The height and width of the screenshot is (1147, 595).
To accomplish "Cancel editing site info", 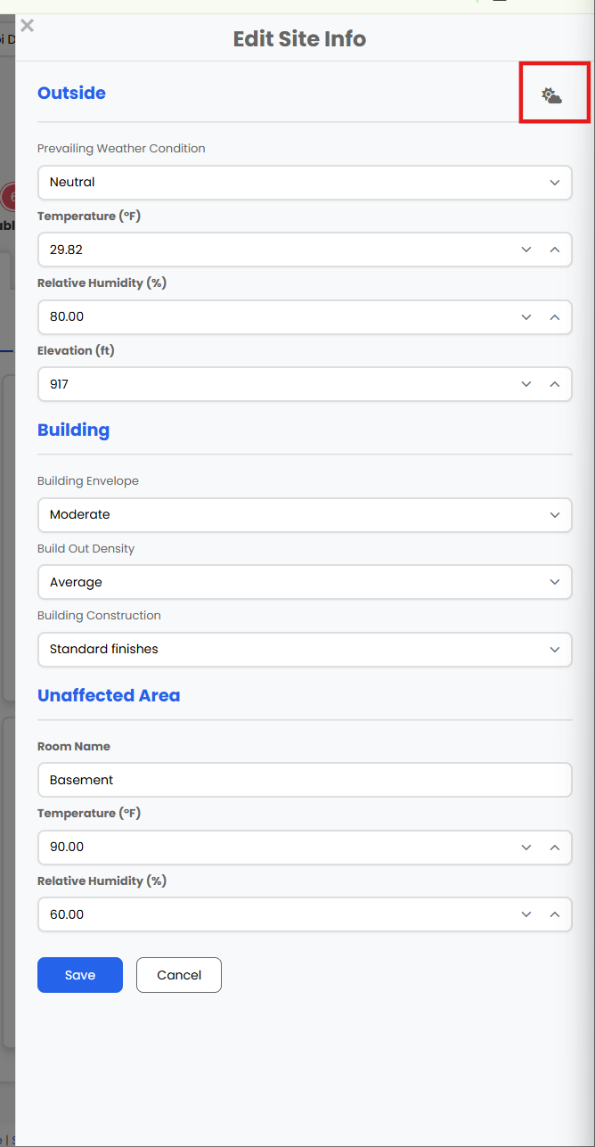I will point(179,975).
